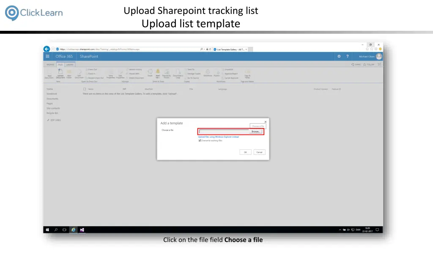Toggle the focus-on-content icon
Screen dimensions: 433x262
[x=379, y=65]
